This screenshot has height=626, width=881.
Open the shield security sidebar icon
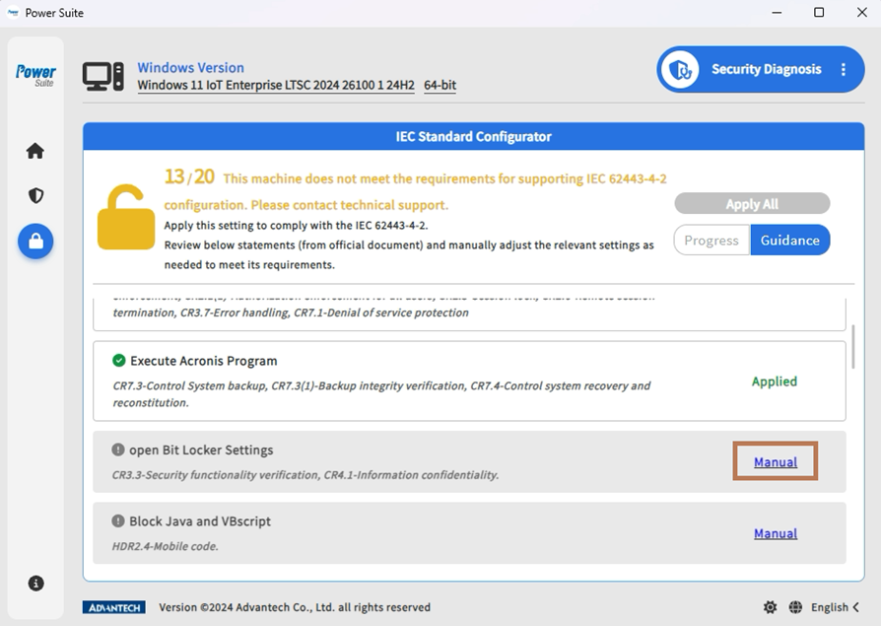coord(35,196)
